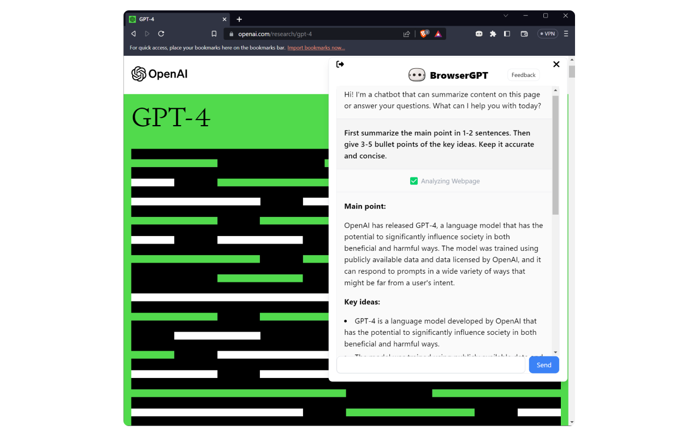The image size is (699, 437).
Task: Click the 'Main point:' heading
Action: tap(365, 206)
